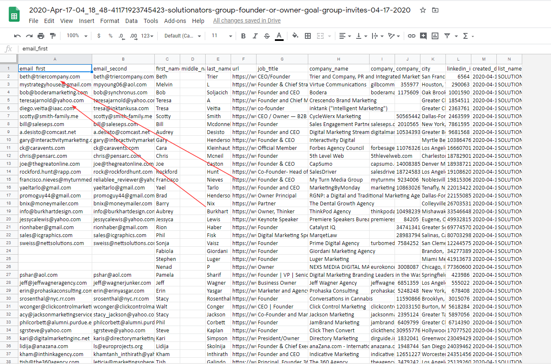Select the 'company_name' header cell
Viewport: 551px width, 364px height.
click(x=339, y=68)
